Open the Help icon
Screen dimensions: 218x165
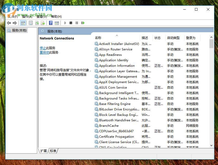click(x=50, y=23)
